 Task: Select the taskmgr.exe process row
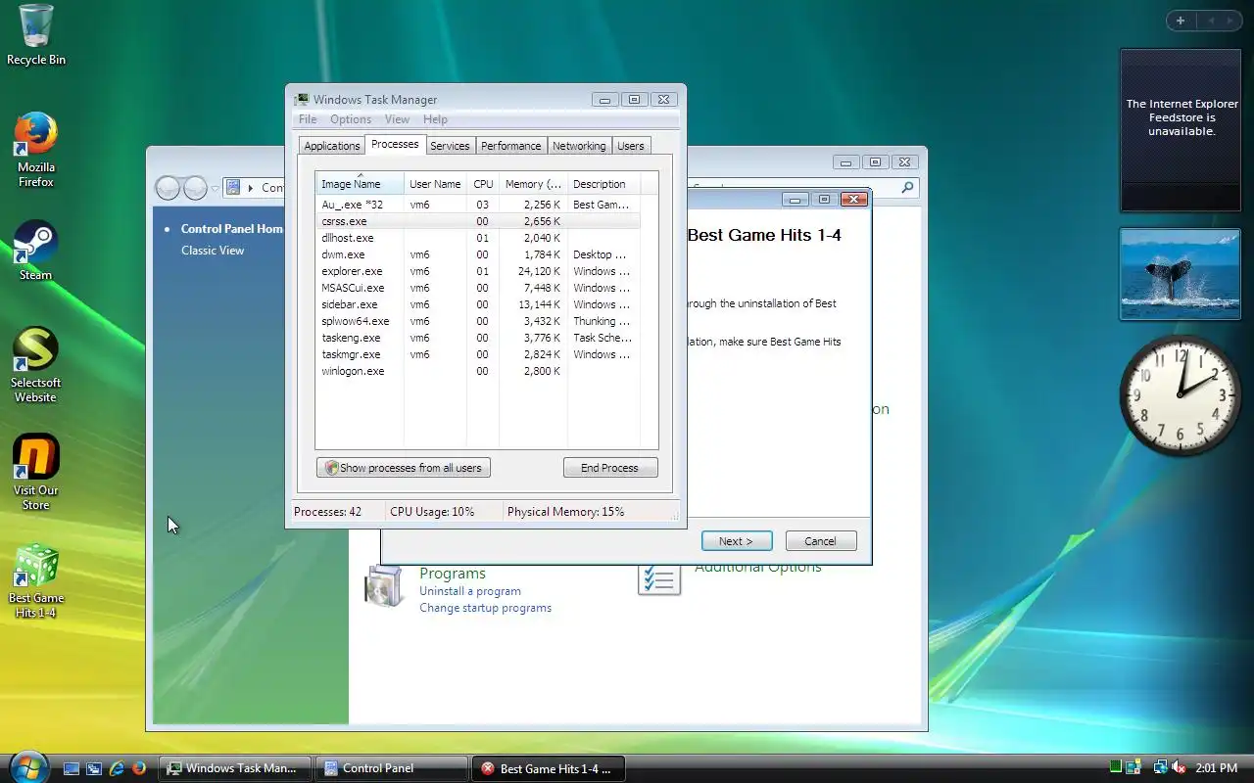(x=478, y=354)
